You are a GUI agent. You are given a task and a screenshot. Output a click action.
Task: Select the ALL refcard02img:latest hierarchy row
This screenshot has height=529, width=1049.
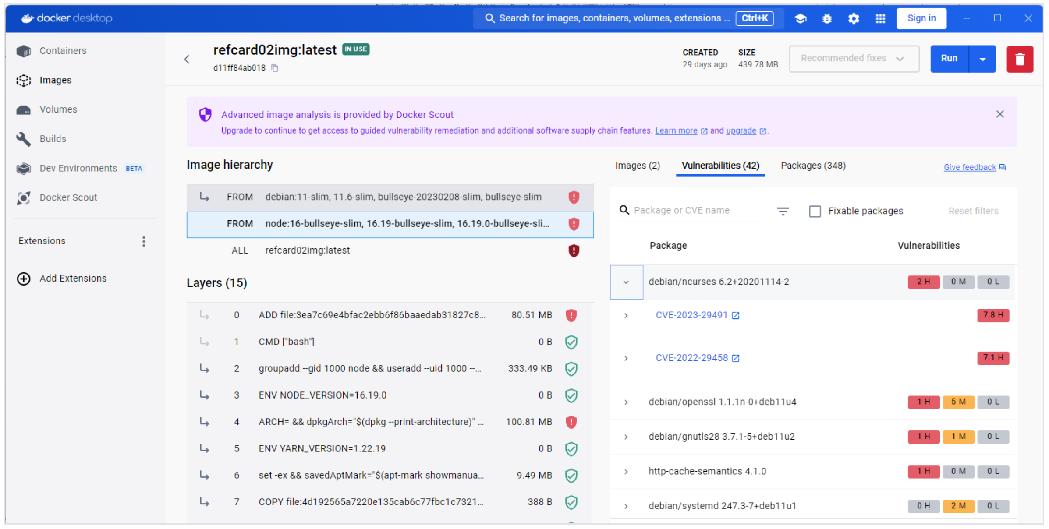pos(390,251)
